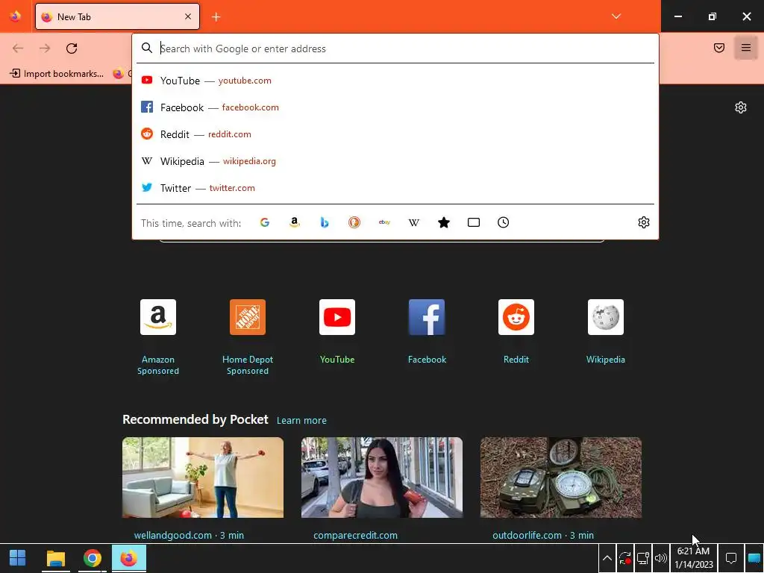Screen dimensions: 764x573
Task: Search this time with Amazon icon
Action: (294, 222)
